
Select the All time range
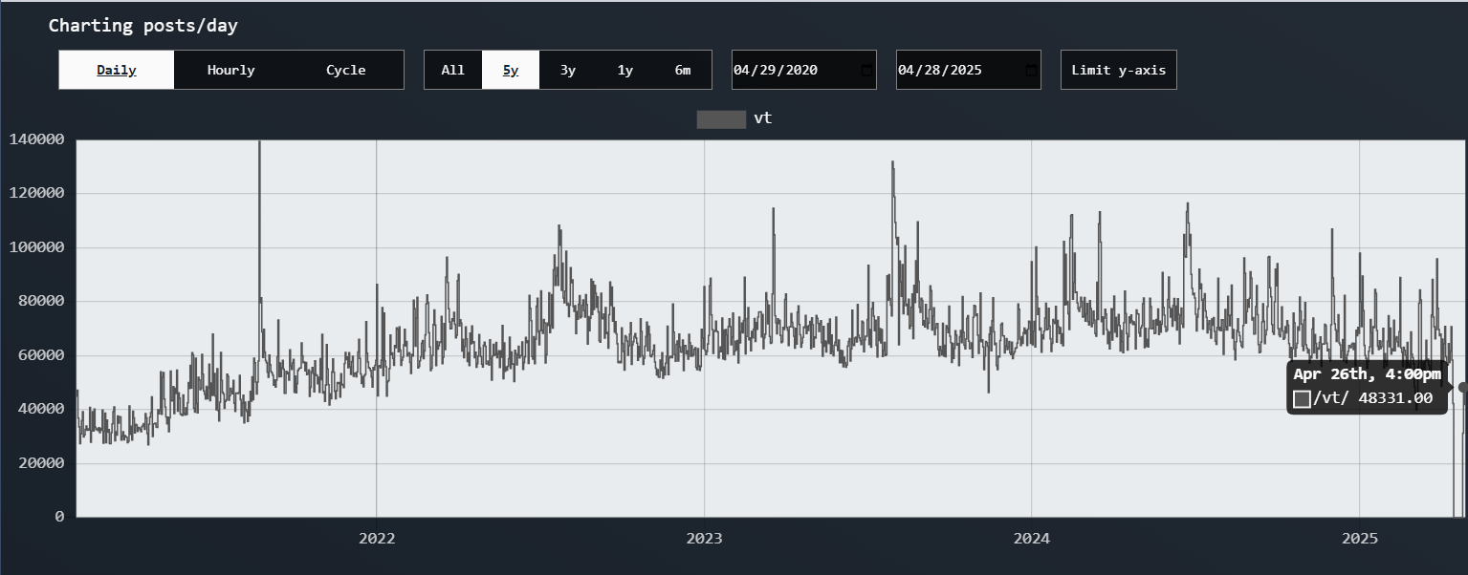click(x=452, y=70)
